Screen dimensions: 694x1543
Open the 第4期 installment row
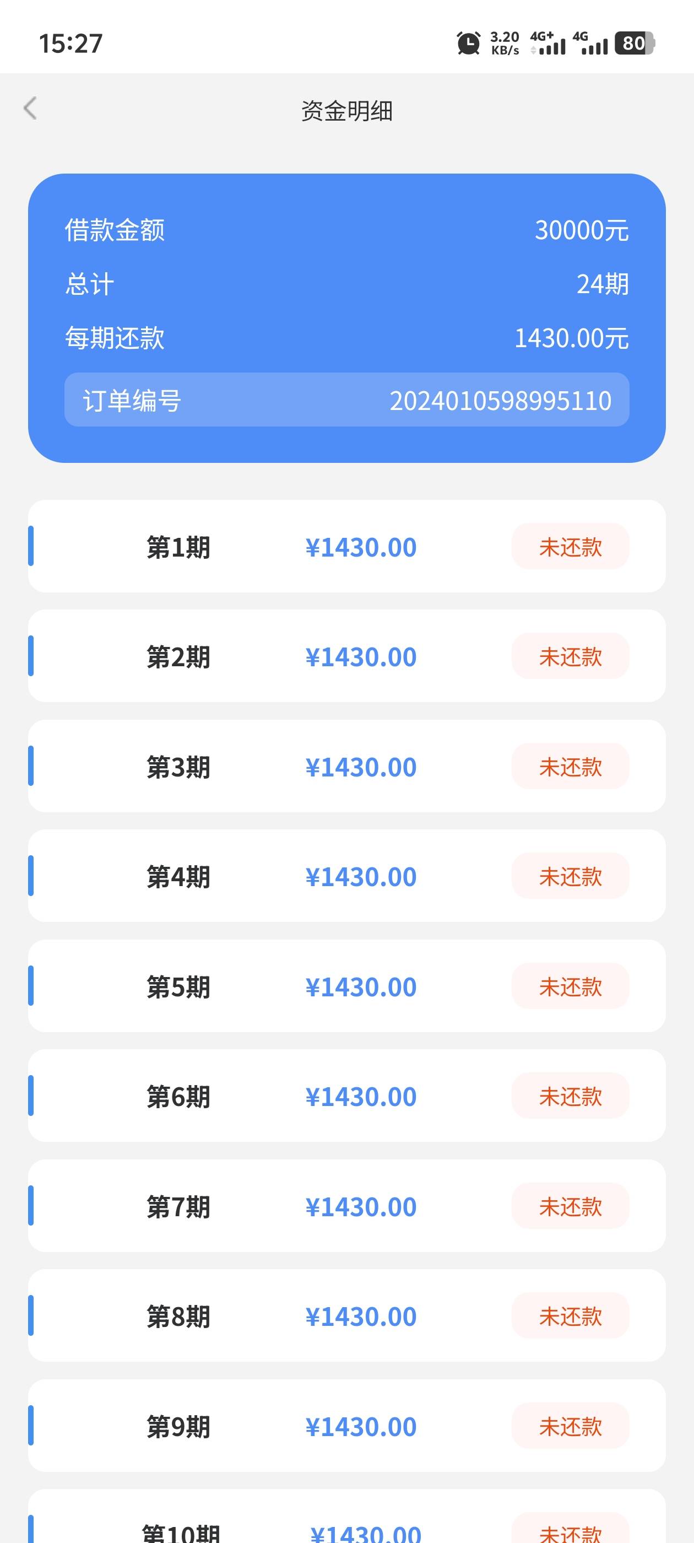(x=346, y=876)
